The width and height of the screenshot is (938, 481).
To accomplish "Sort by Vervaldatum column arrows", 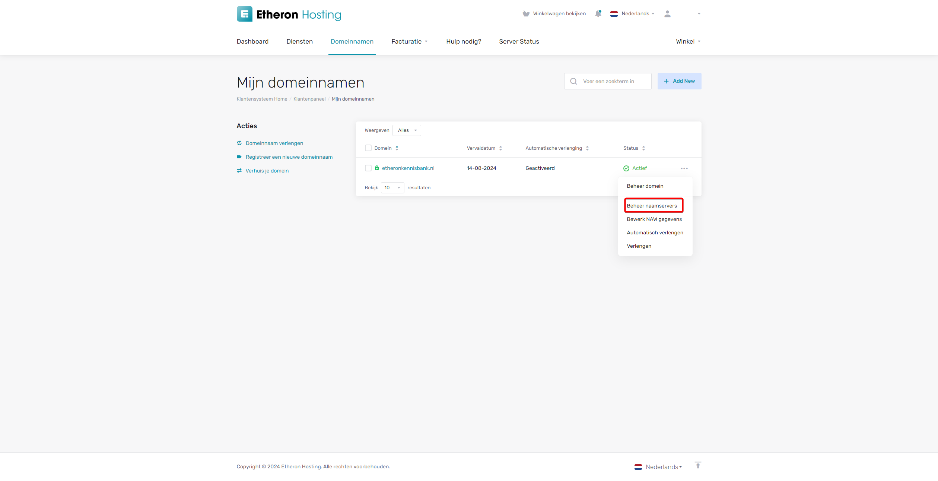I will (500, 148).
